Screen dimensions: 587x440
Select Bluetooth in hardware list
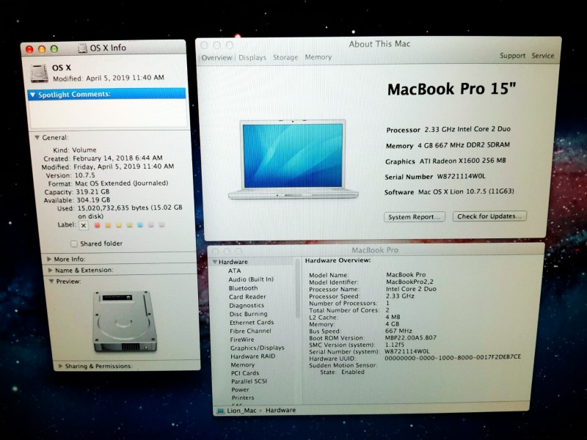coord(244,288)
